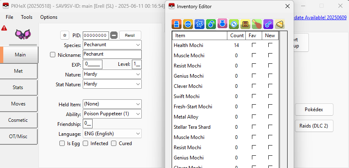Click the Friendship value field
Image resolution: width=349 pixels, height=168 pixels.
88,123
